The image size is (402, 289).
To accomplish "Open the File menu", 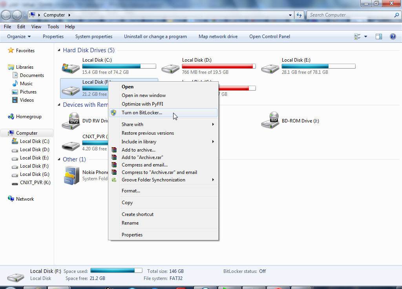I will 7,26.
